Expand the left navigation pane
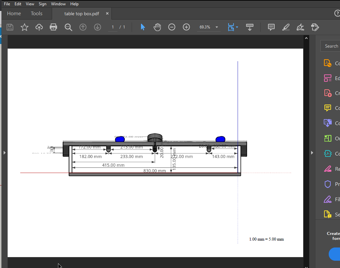 [x=4, y=153]
